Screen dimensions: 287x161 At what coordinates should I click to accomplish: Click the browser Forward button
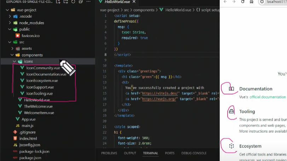[234, 2]
